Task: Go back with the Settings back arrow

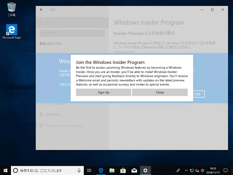Action: pyautogui.click(x=41, y=10)
